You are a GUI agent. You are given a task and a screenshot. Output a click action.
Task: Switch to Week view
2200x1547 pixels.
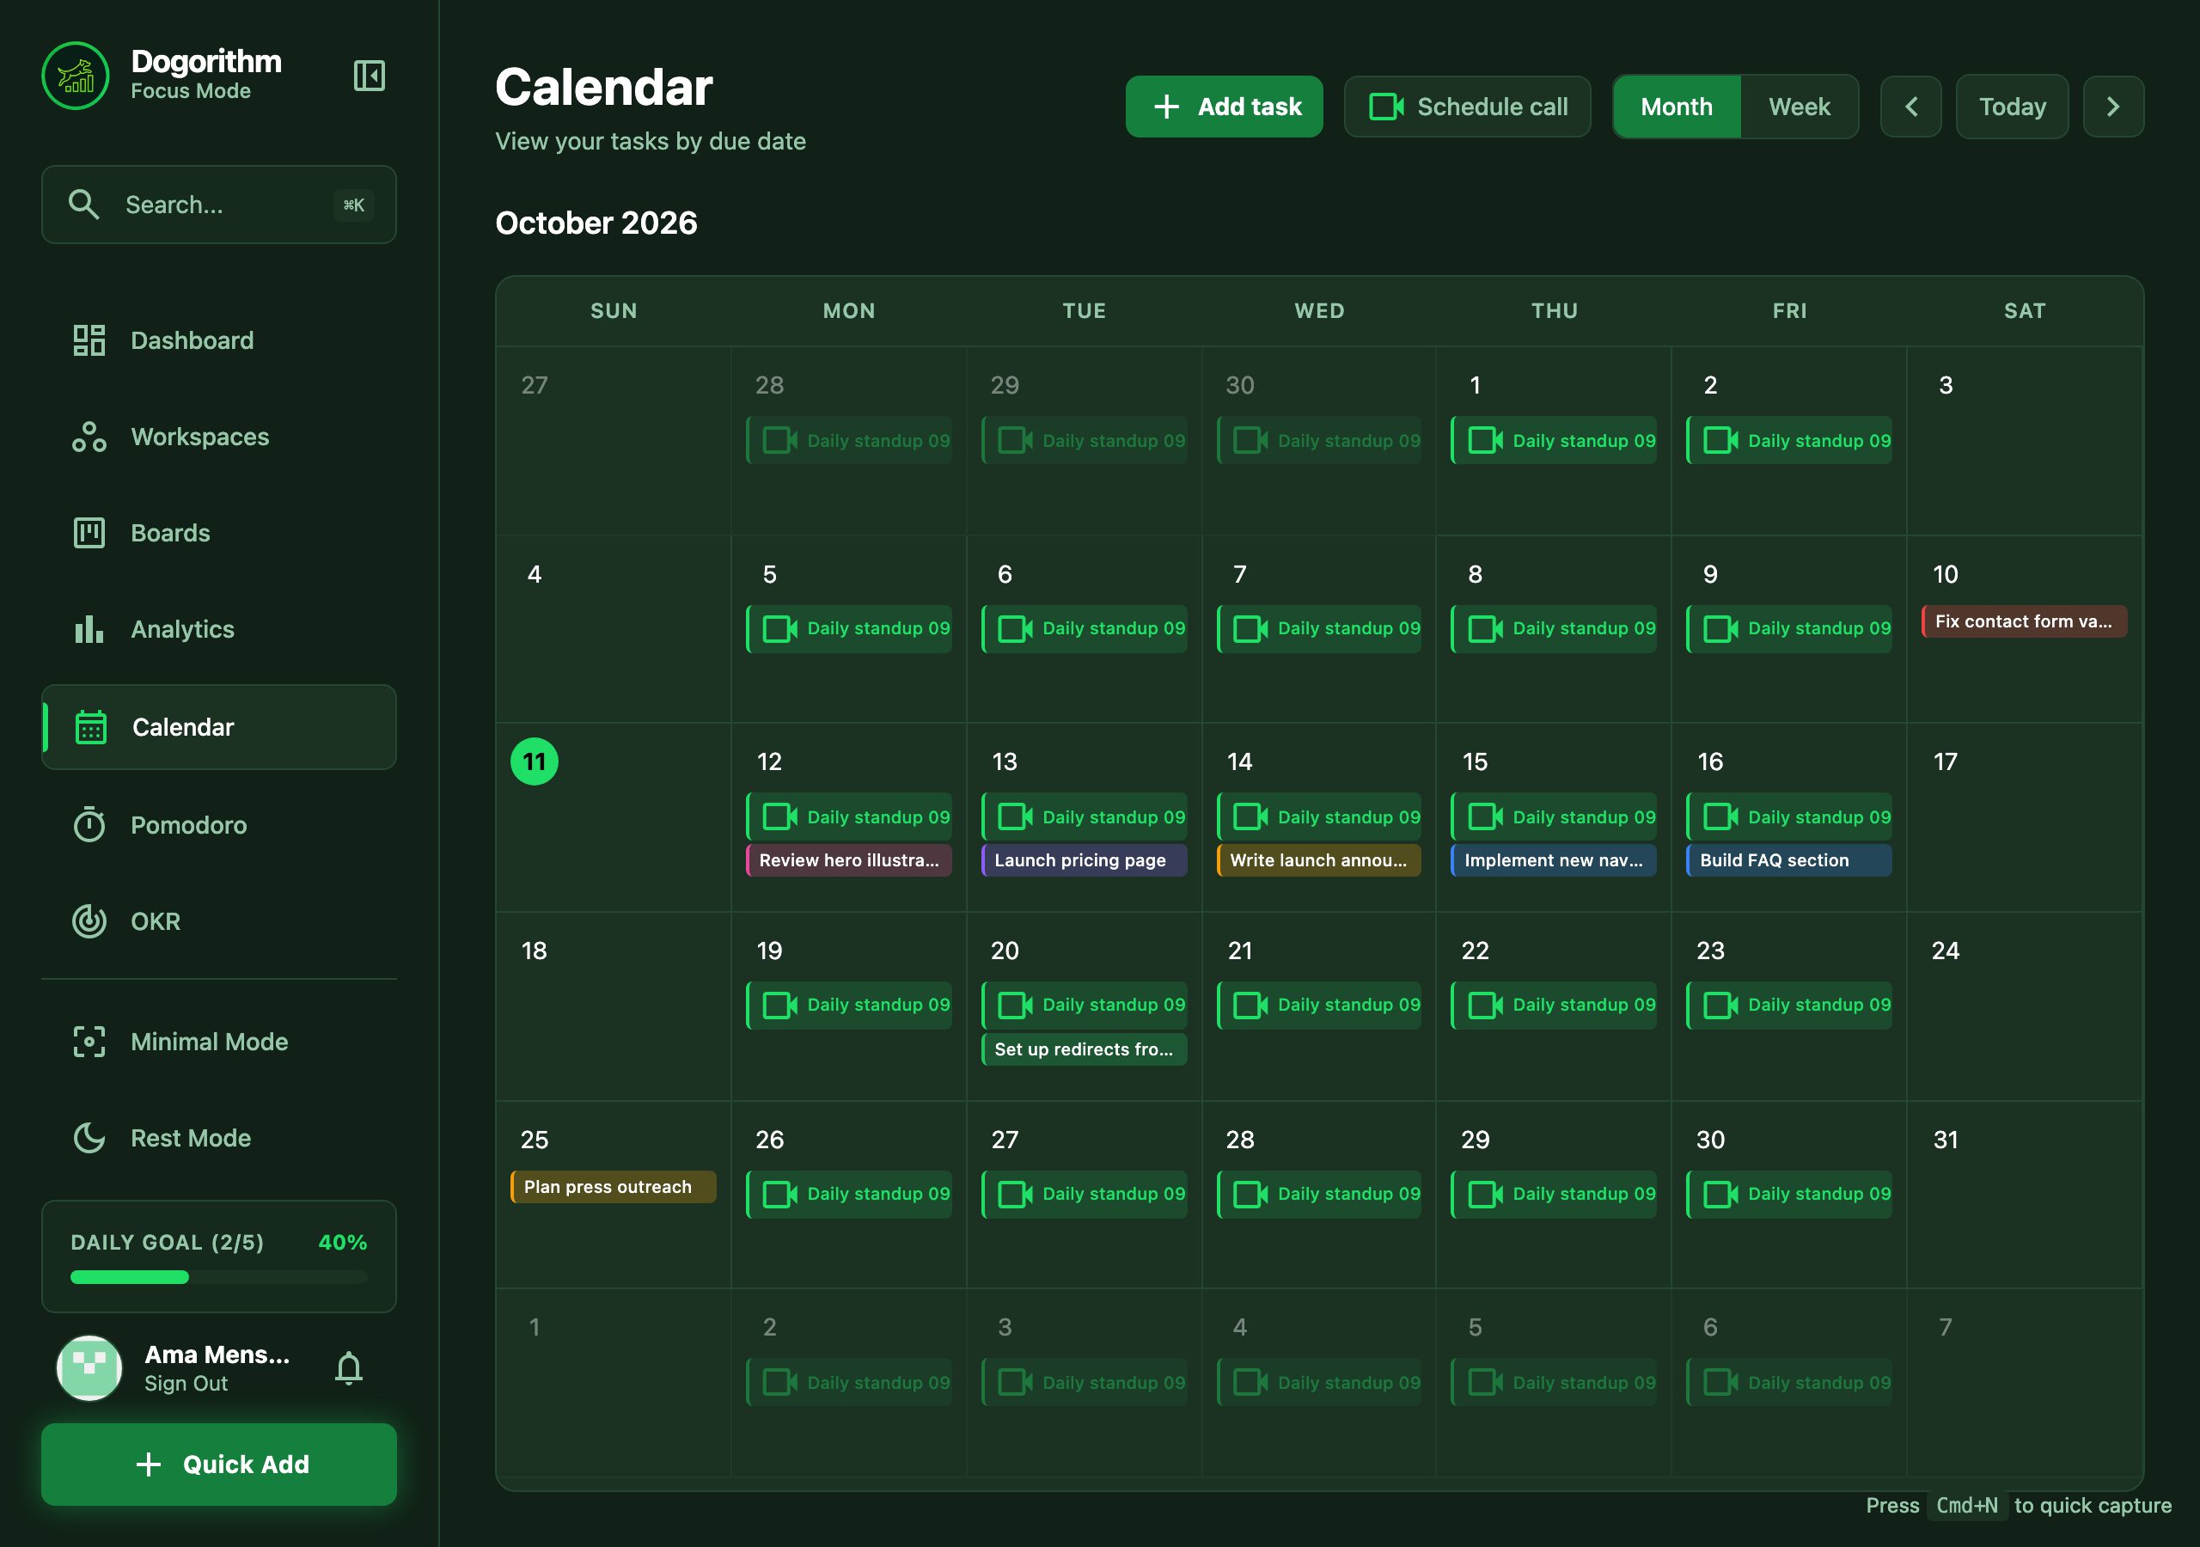(1799, 107)
